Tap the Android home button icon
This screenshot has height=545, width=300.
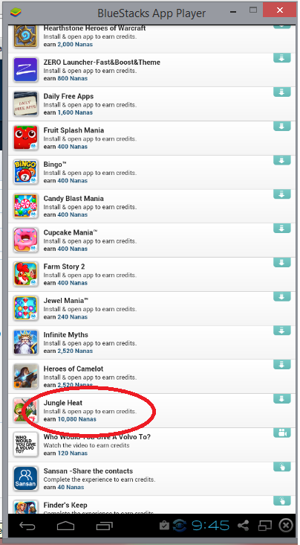(x=66, y=526)
